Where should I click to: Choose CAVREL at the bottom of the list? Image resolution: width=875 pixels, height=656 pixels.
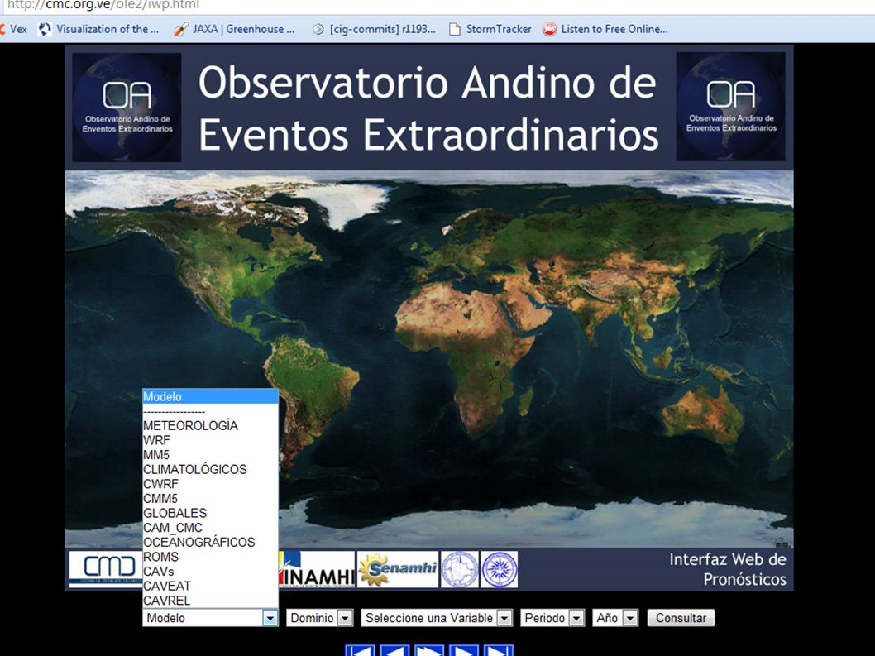pos(210,601)
